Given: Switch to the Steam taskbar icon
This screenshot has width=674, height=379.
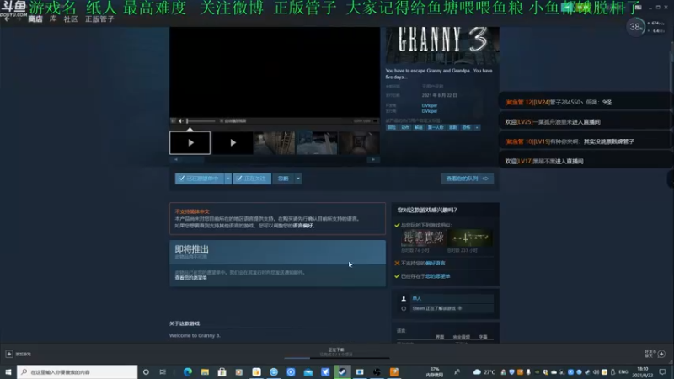Looking at the screenshot, I should click(x=342, y=371).
